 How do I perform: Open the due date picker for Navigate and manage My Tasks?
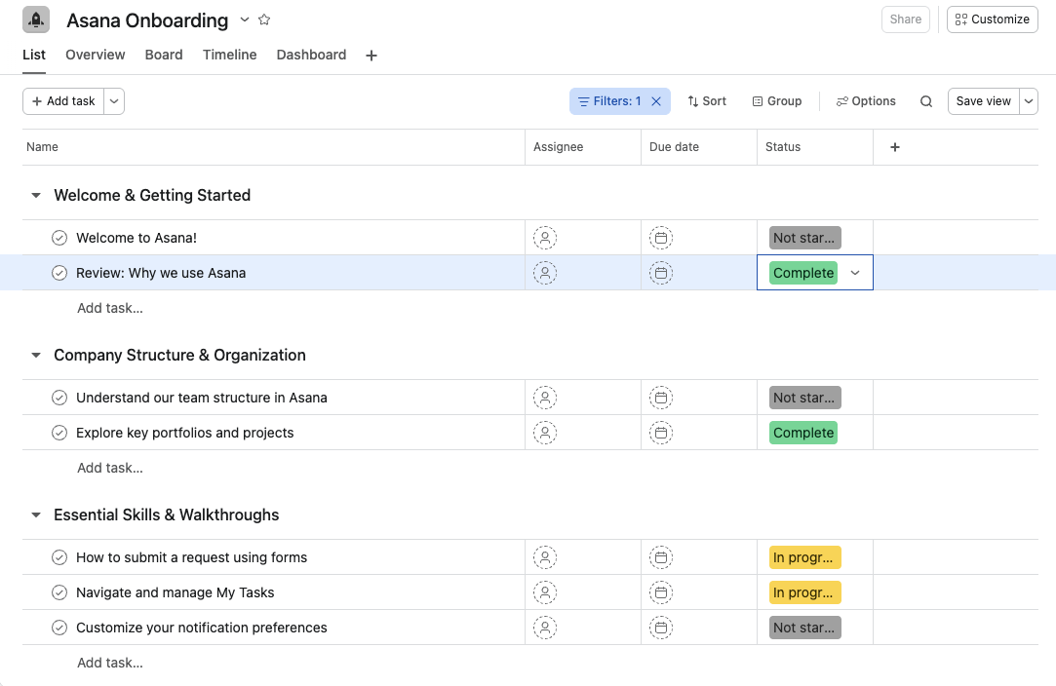[x=661, y=591]
